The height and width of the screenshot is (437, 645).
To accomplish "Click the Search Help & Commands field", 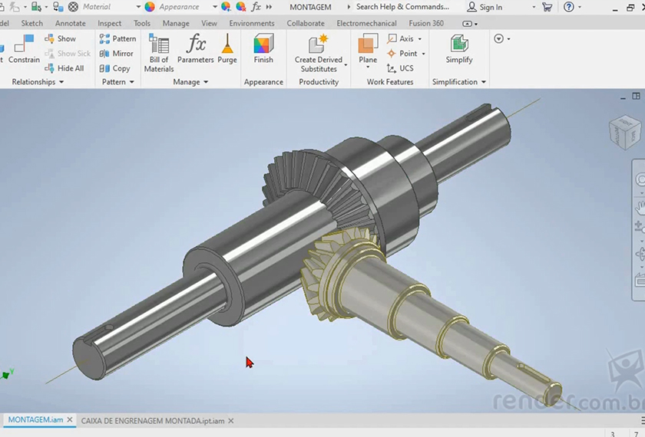I will 402,7.
